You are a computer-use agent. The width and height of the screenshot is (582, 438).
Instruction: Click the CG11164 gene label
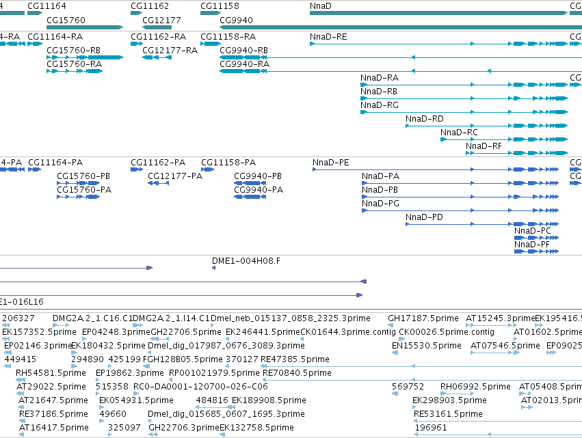point(47,6)
